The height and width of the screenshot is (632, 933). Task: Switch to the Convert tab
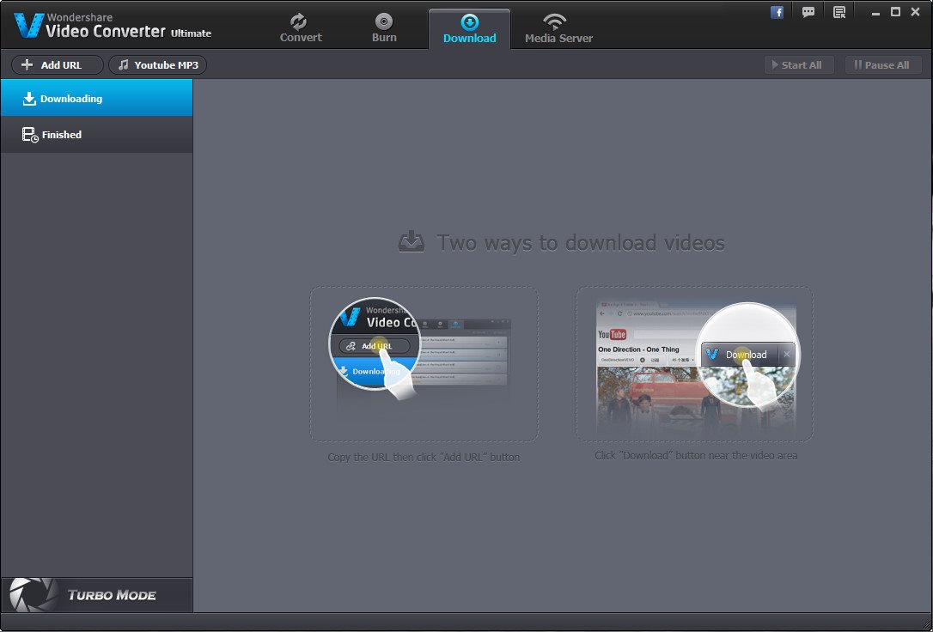pyautogui.click(x=301, y=28)
